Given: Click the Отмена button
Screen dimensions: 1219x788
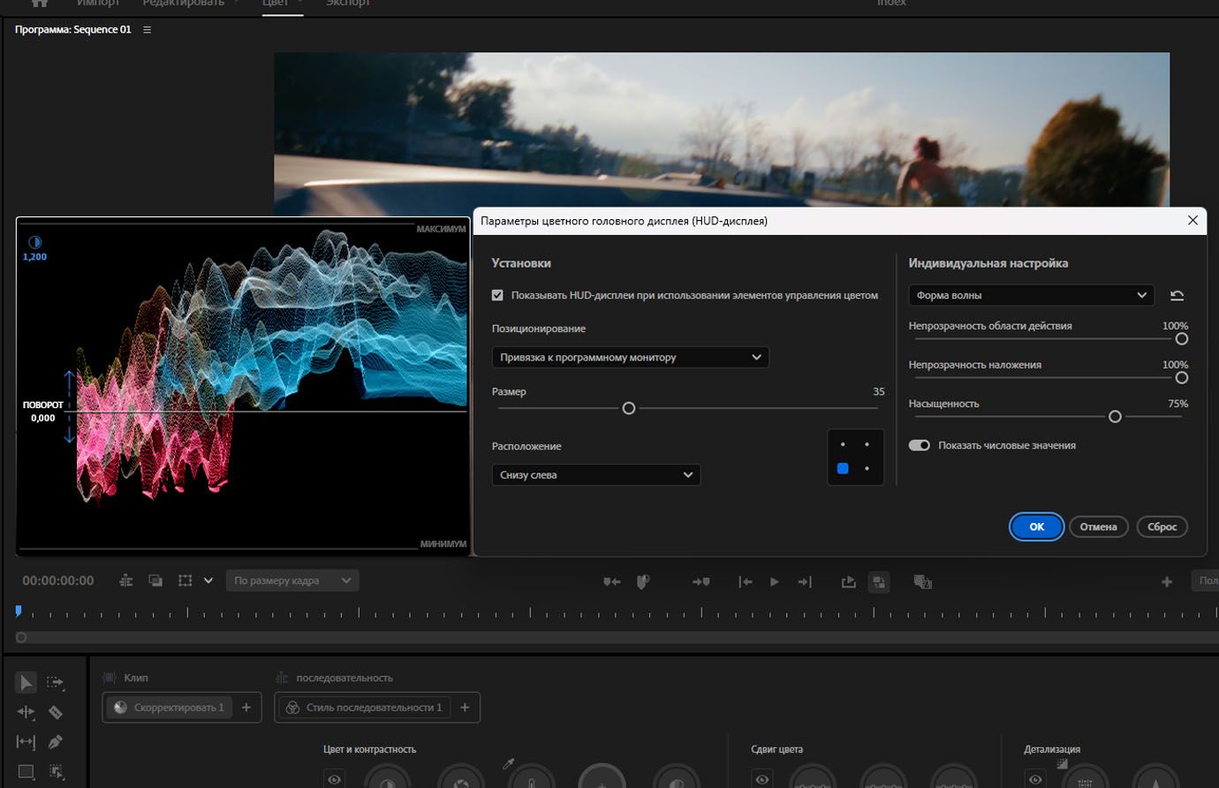Looking at the screenshot, I should tap(1098, 527).
